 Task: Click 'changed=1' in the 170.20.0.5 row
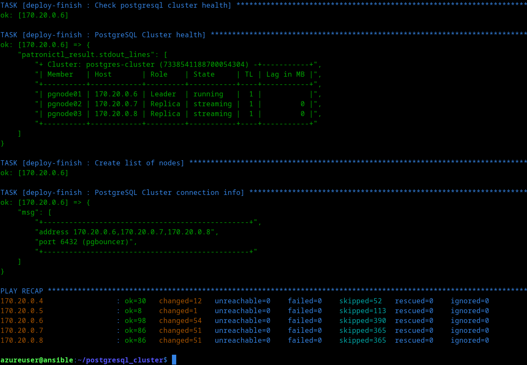pos(178,311)
